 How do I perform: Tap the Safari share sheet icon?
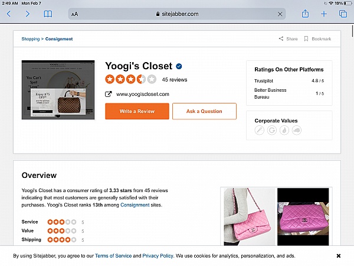305,14
